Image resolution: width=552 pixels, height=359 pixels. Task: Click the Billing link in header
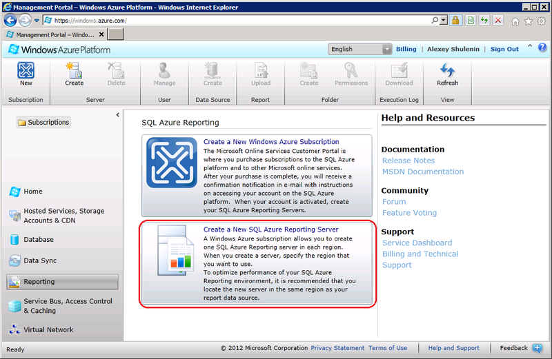[x=406, y=49]
